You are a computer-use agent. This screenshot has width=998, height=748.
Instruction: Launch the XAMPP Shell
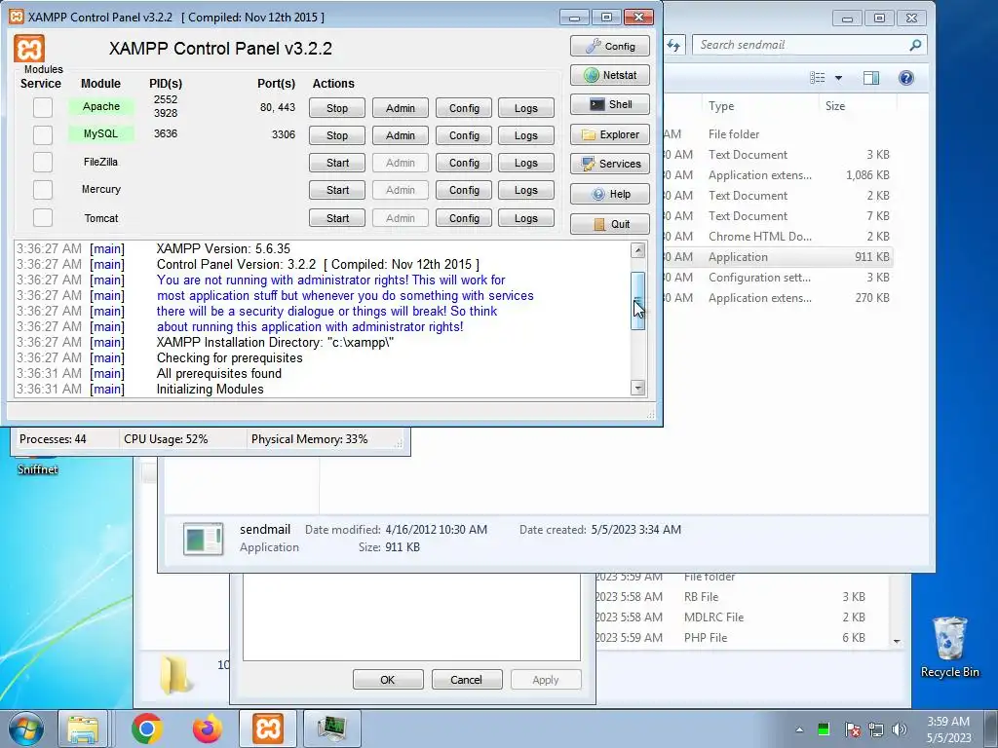click(610, 104)
